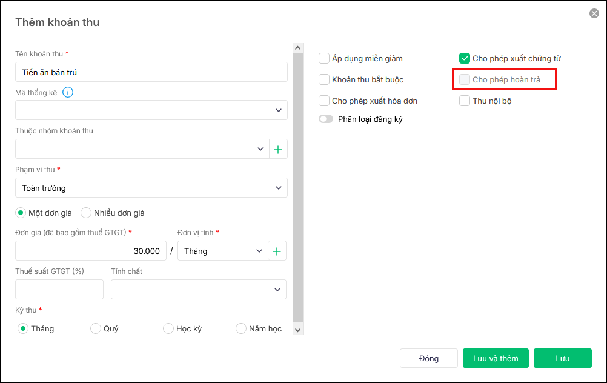Tick the Khoản thu bắt buộc checkbox
Viewport: 607px width, 383px height.
coord(324,79)
